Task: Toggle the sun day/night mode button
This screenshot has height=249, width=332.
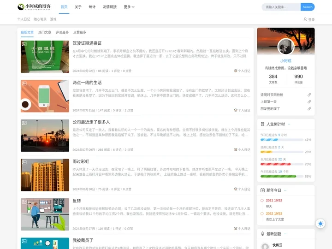Action: 320,224
